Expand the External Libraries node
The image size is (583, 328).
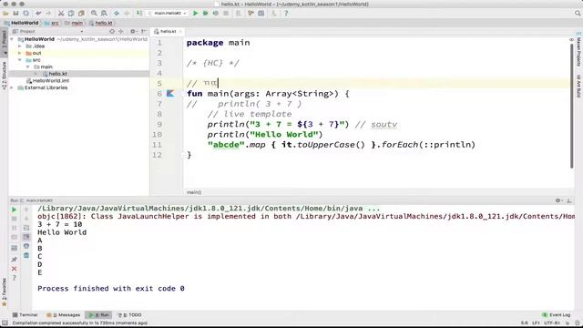(12, 87)
